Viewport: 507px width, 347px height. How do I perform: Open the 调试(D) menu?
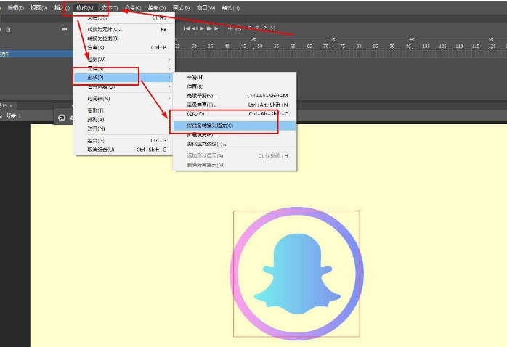[x=181, y=8]
